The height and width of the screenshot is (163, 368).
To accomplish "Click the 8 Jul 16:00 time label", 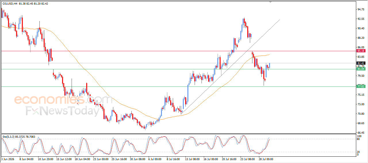I will point(173,159).
